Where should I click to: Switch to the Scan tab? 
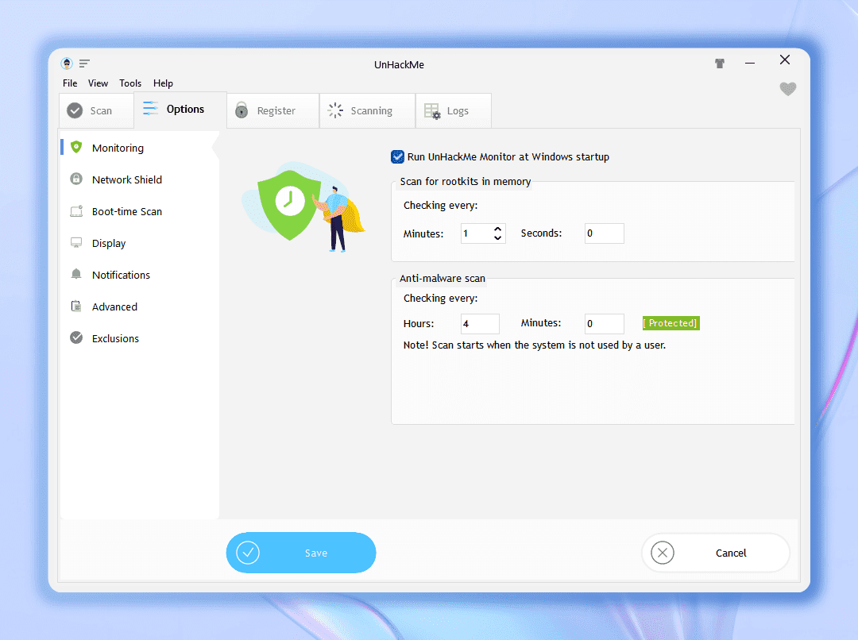pos(96,110)
